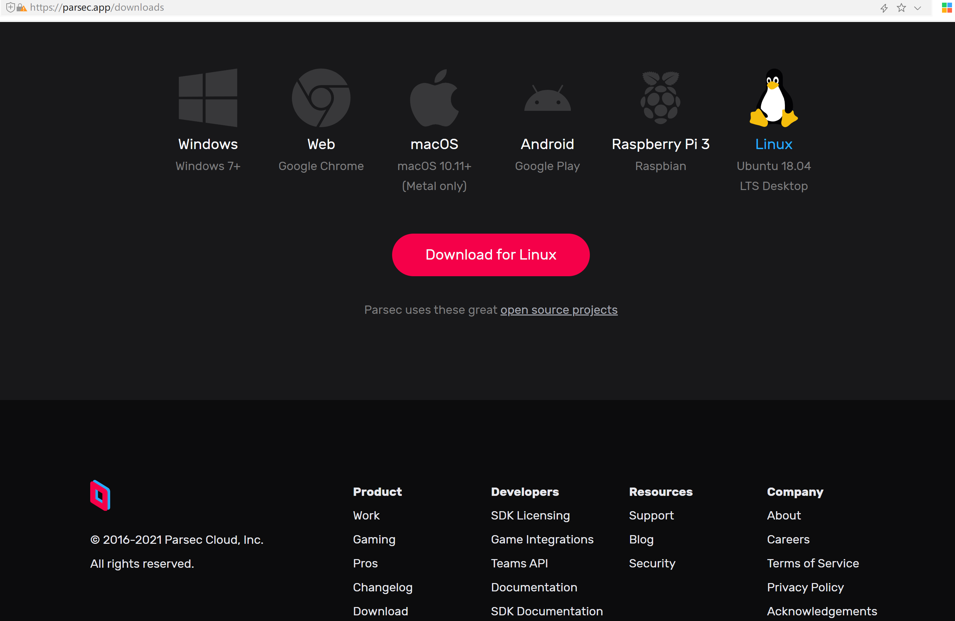This screenshot has height=621, width=955.
Task: Select the Windows platform logo
Action: point(208,98)
